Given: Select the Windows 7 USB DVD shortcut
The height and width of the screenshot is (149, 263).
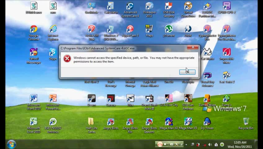Looking at the screenshot, I should [111, 33].
